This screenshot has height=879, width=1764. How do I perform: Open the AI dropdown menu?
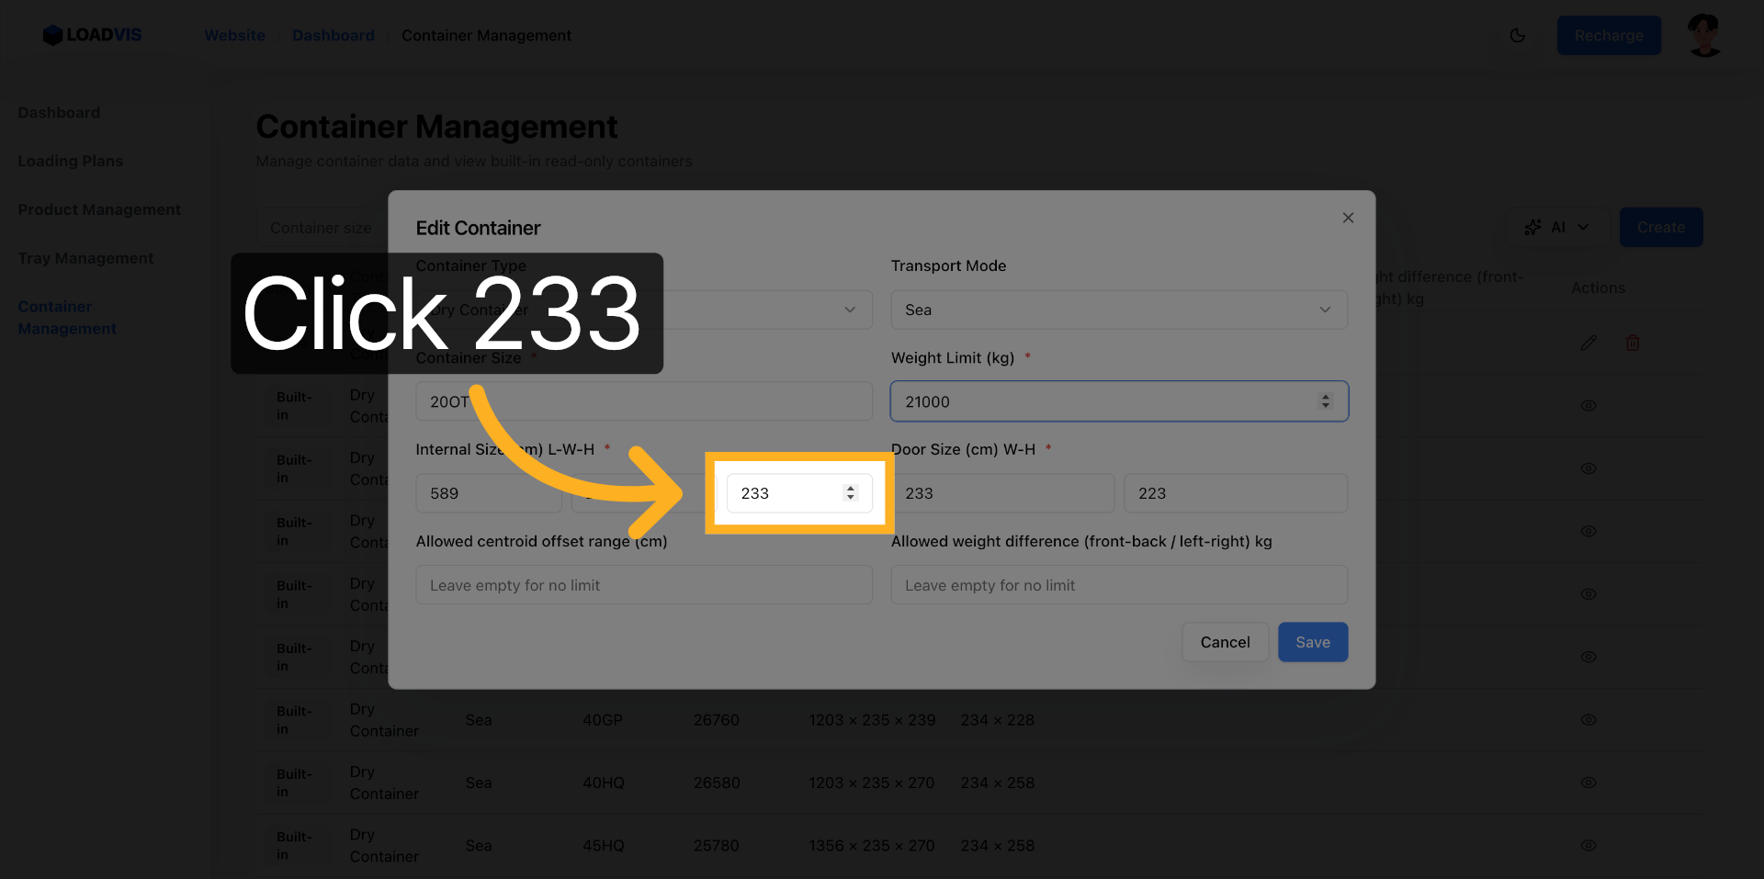tap(1557, 227)
